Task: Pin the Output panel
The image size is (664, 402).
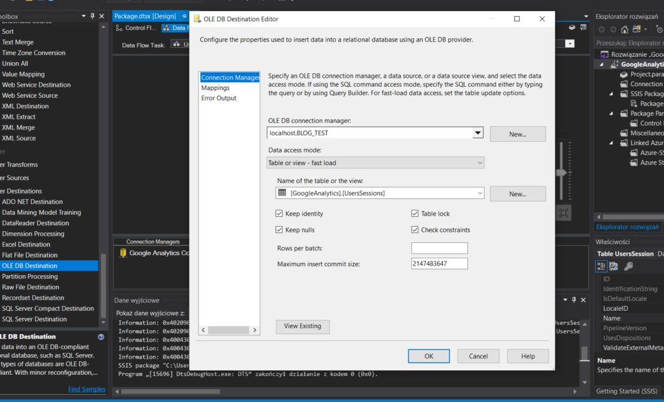Action: 574,300
